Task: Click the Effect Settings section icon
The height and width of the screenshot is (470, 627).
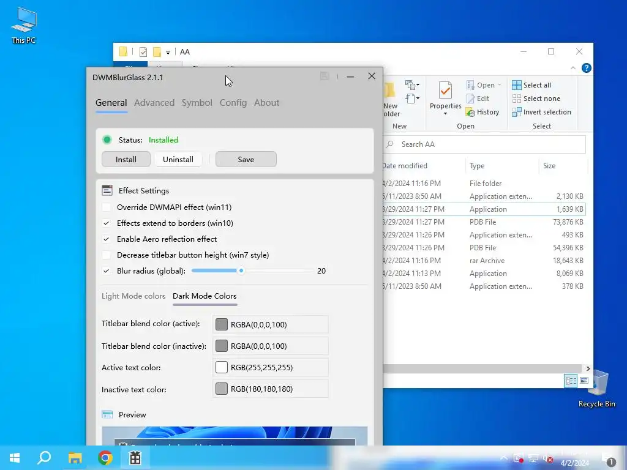Action: [107, 191]
